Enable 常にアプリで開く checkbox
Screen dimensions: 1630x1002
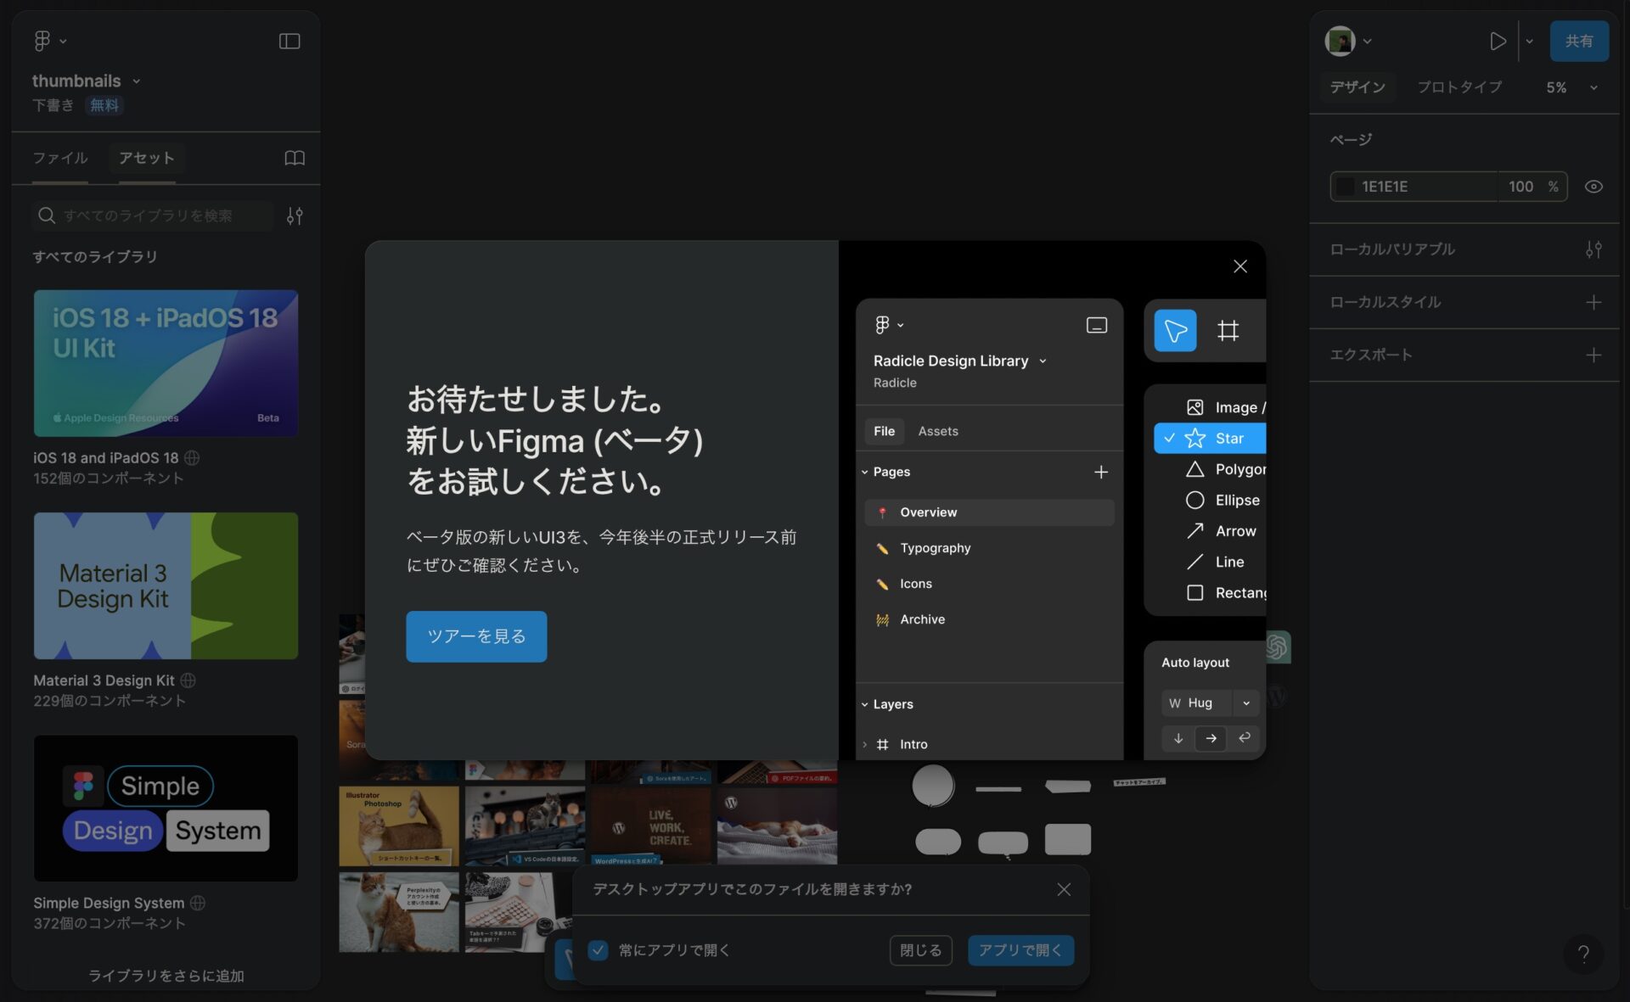pyautogui.click(x=596, y=951)
